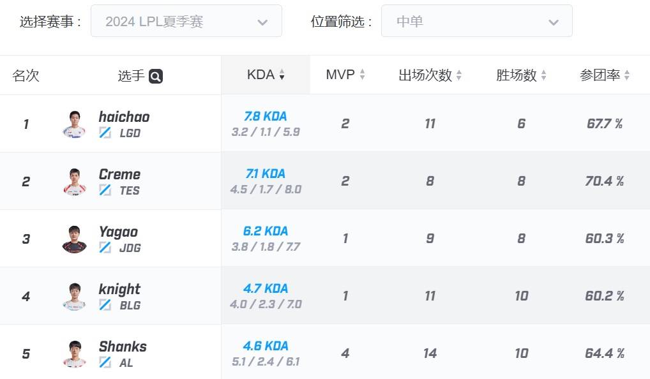Image resolution: width=650 pixels, height=379 pixels.
Task: Click the LGD team logo icon
Action: click(x=105, y=133)
